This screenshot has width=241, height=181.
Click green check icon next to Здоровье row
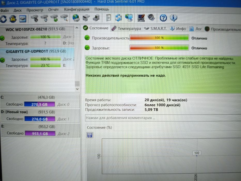[x=87, y=48]
